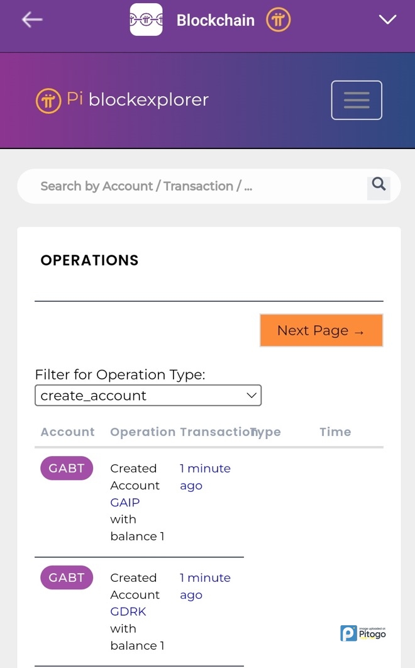Click the second GABT account badge
The image size is (415, 668).
(67, 578)
